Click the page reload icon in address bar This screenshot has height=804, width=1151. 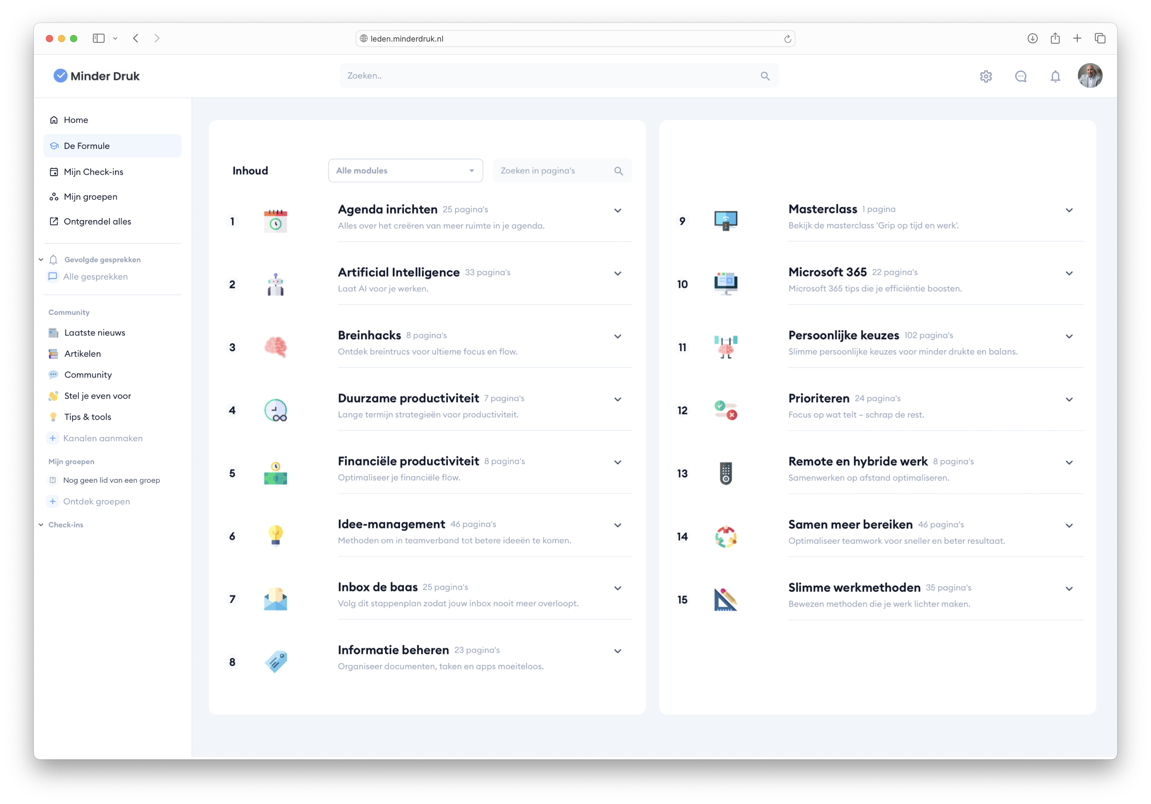click(787, 39)
